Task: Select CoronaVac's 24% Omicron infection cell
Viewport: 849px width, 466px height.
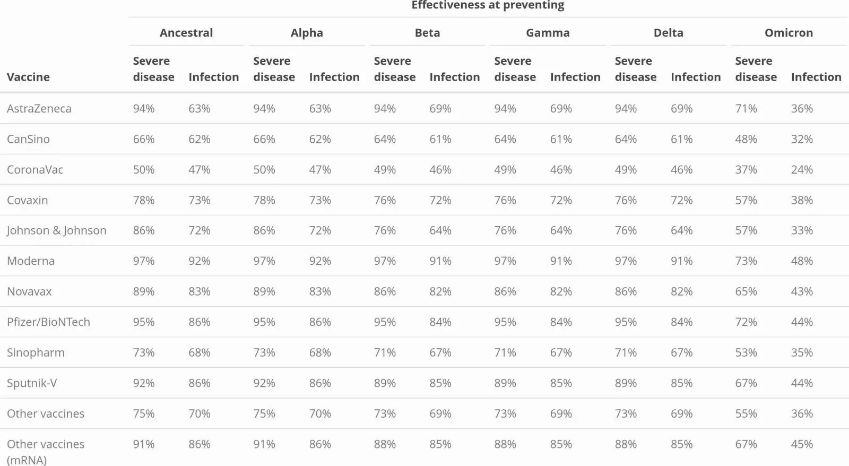Action: (x=802, y=170)
